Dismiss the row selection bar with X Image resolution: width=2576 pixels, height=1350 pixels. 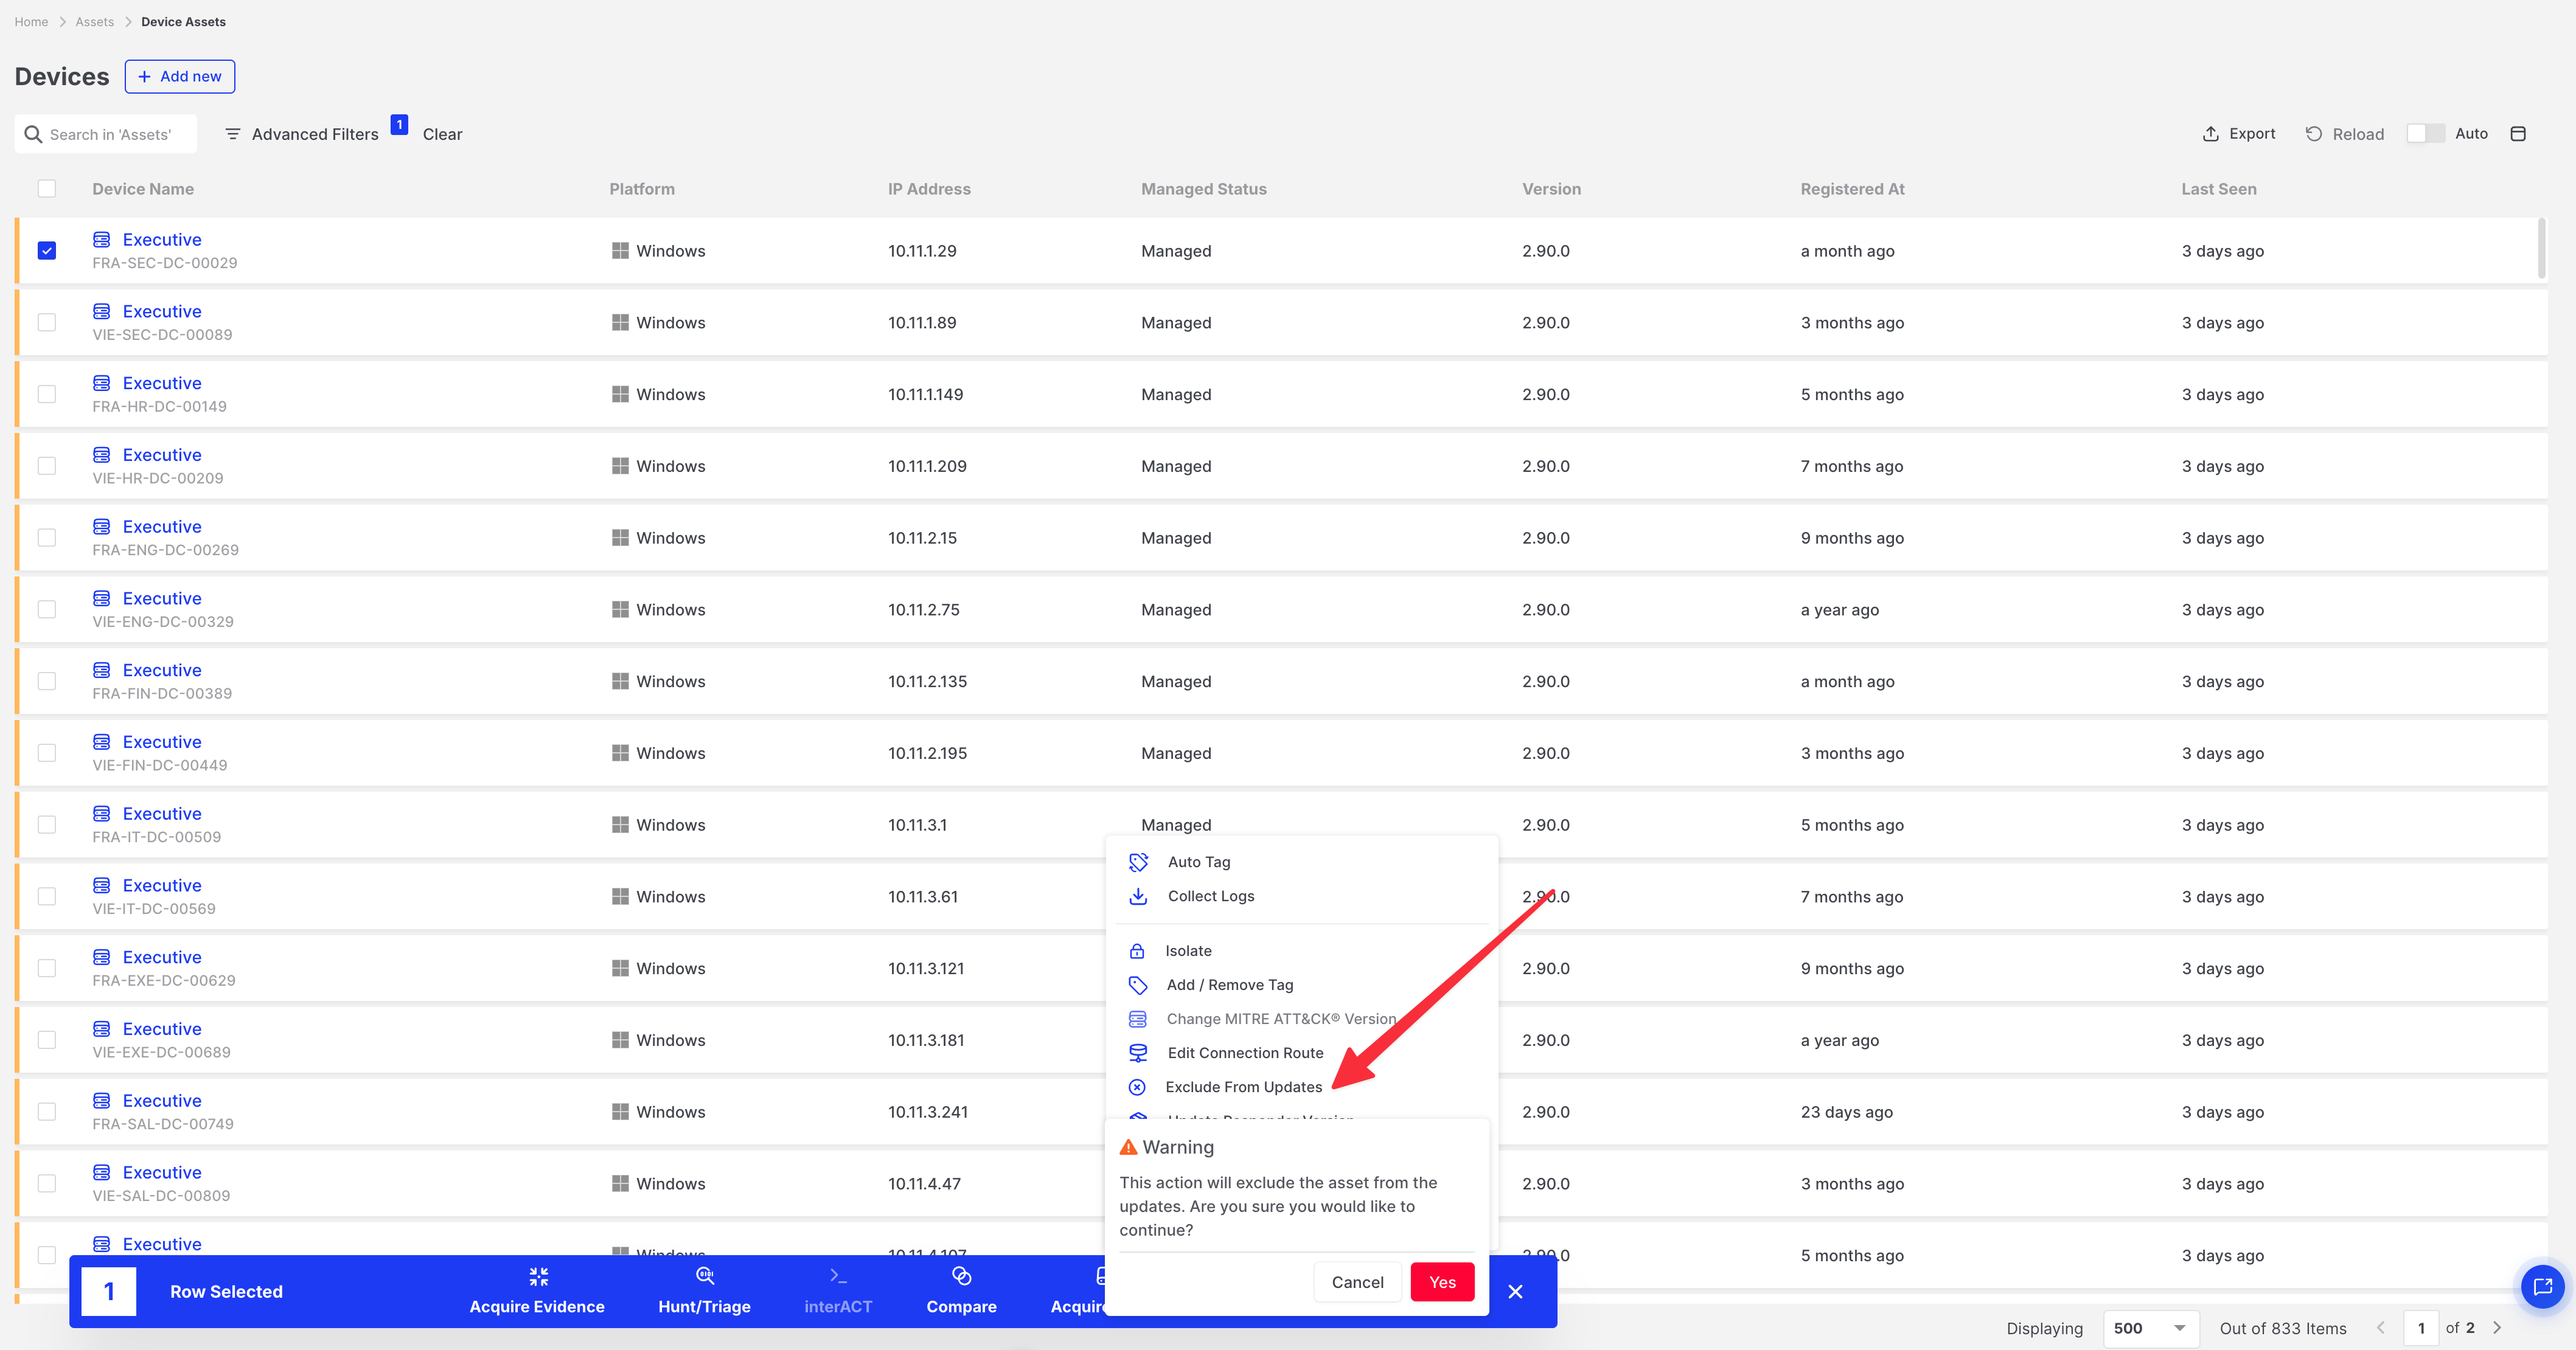[x=1515, y=1291]
